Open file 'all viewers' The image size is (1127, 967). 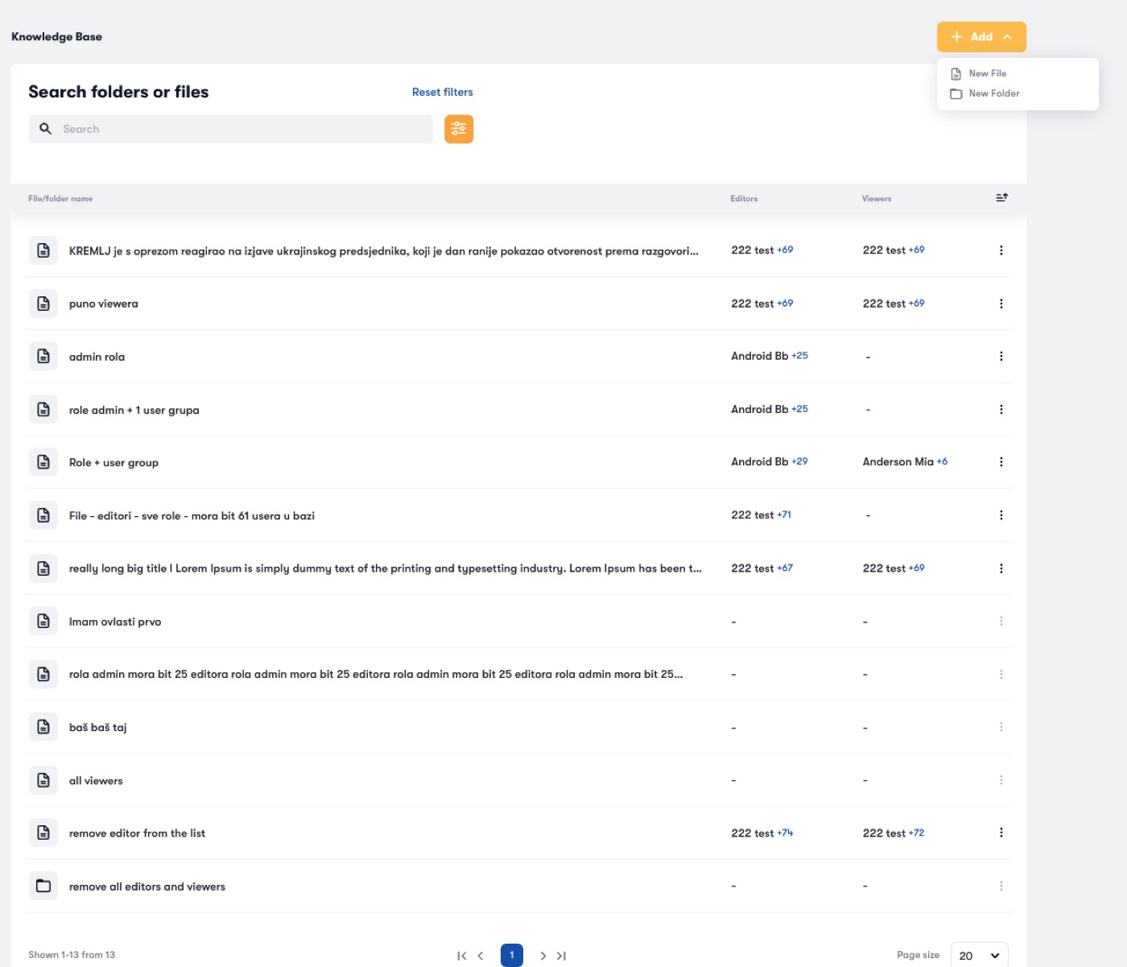[x=96, y=780]
